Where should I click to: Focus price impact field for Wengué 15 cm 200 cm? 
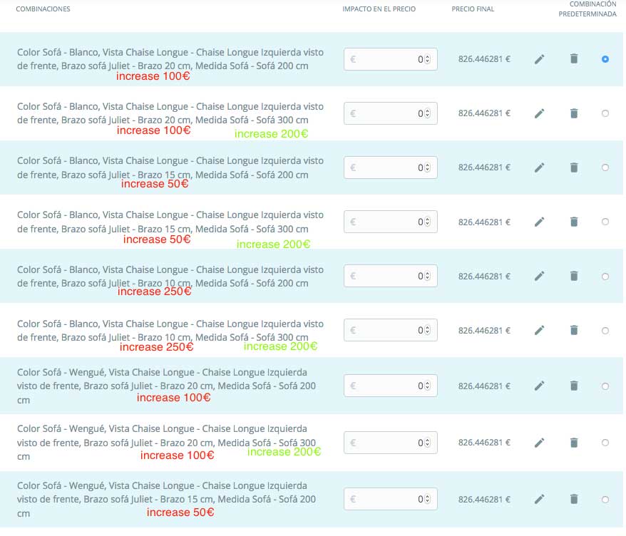coord(391,499)
